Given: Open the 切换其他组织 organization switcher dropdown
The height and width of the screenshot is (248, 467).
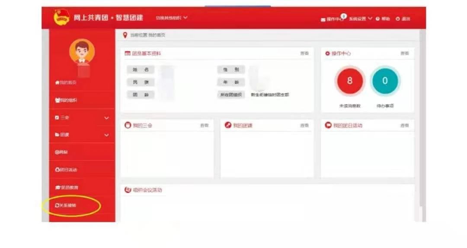Looking at the screenshot, I should tap(172, 18).
